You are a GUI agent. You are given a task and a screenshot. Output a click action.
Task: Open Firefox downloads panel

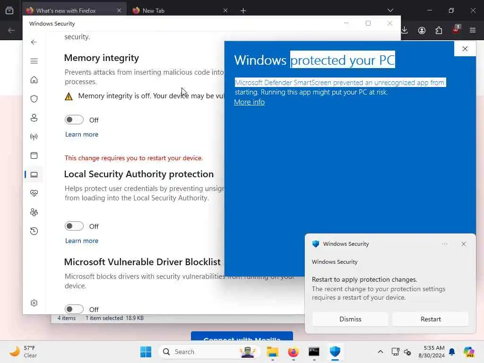(405, 30)
